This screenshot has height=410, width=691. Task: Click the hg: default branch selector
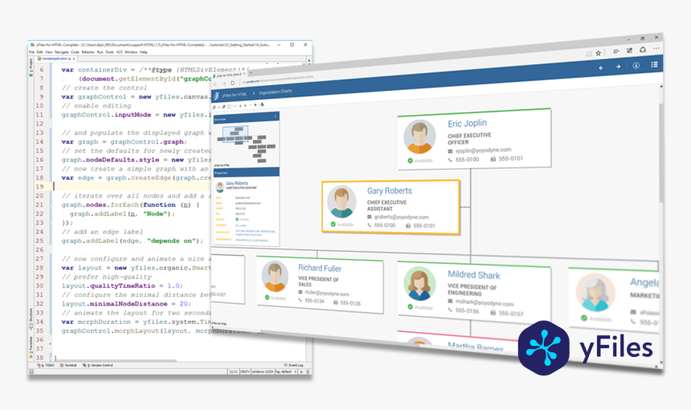pyautogui.click(x=286, y=371)
